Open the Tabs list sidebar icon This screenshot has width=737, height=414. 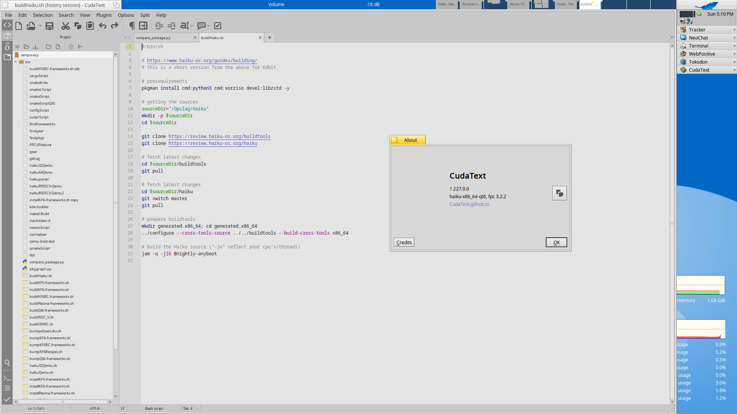[7, 57]
